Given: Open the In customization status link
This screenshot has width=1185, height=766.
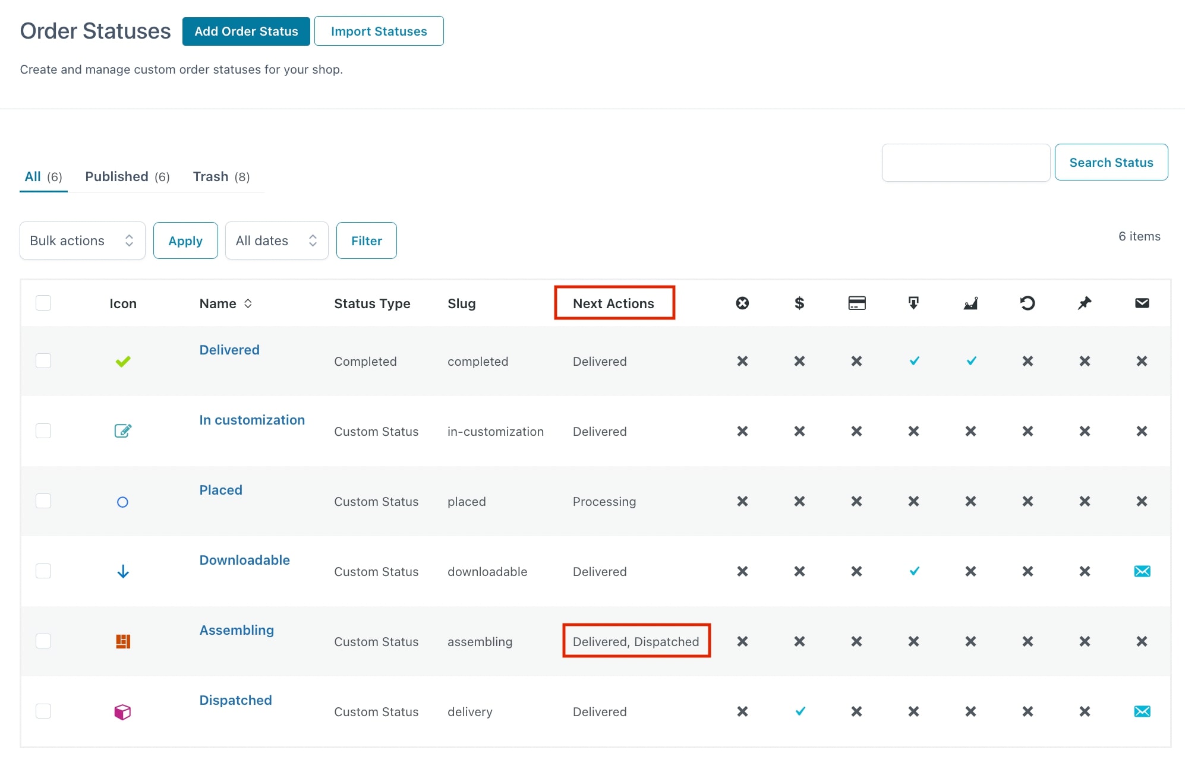Looking at the screenshot, I should [x=252, y=420].
